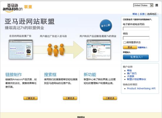162x118 pixels.
Task: Focus the email or phone number field
Action: [136, 29]
